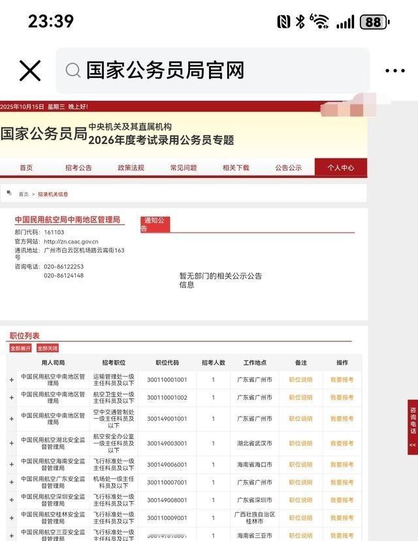
Task: Open the three-dot more options menu
Action: coord(395,71)
